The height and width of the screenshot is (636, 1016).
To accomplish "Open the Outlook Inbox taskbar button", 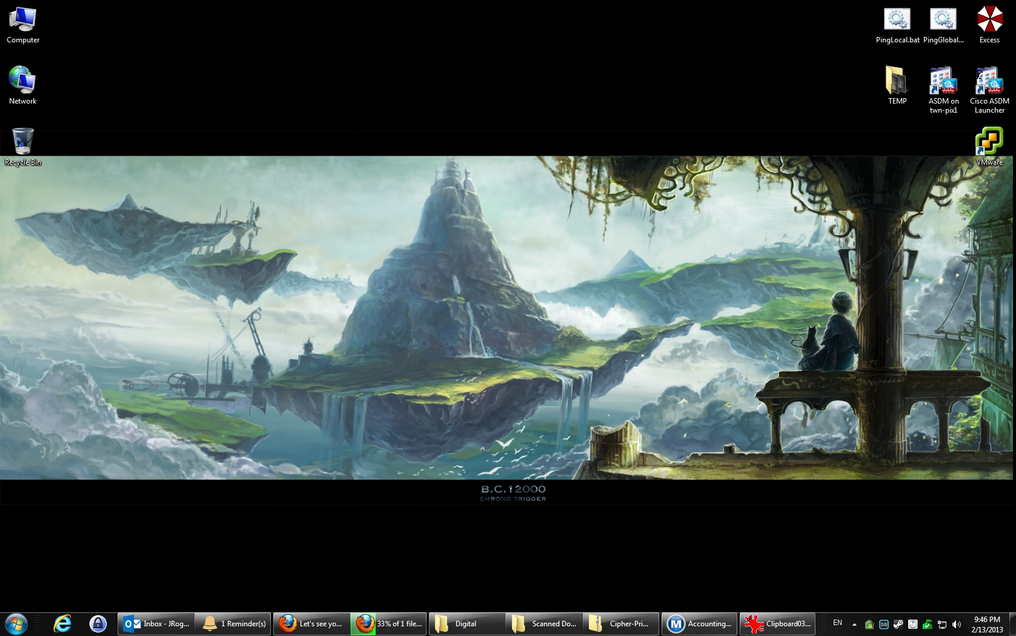I will [x=156, y=624].
